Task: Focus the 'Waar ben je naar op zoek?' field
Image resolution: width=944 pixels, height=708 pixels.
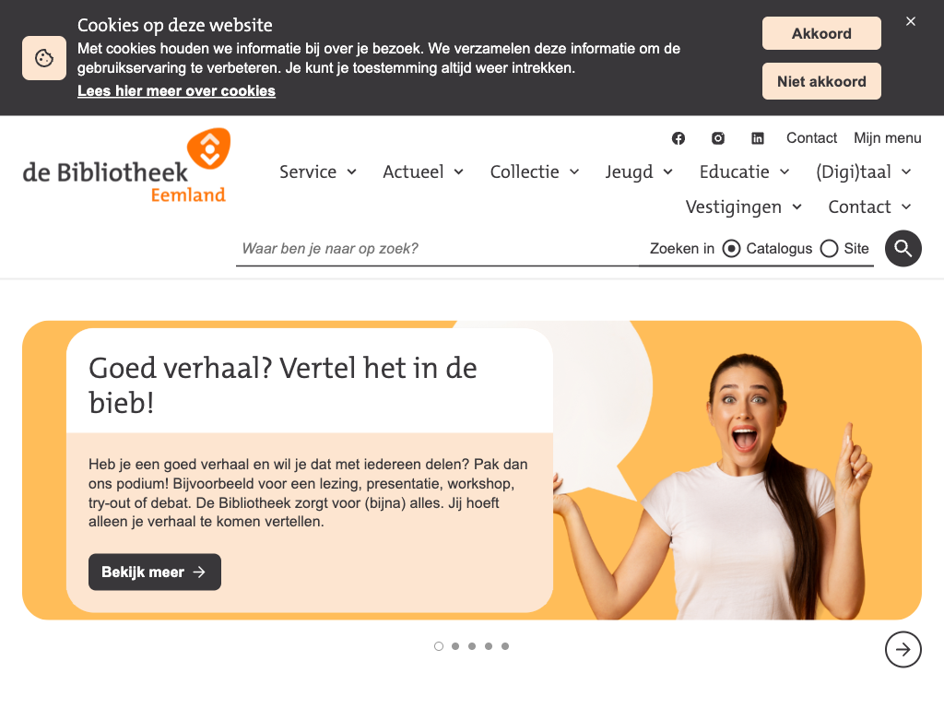Action: (x=436, y=249)
